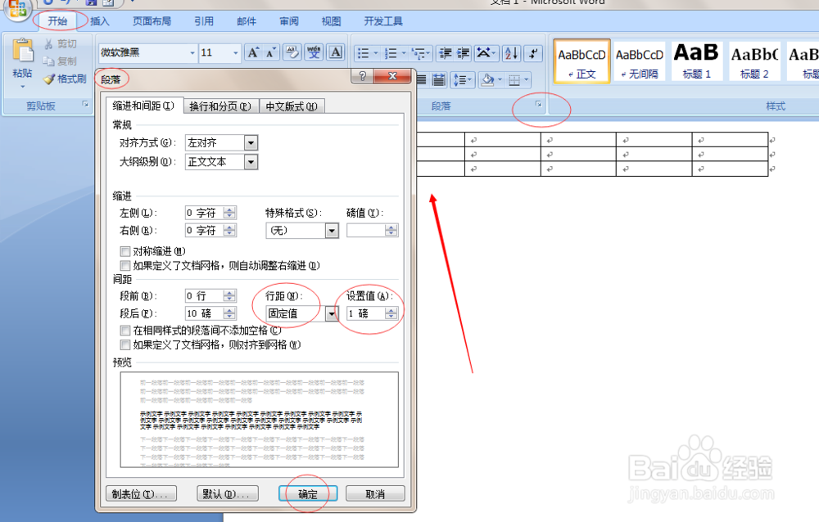Click the Numbering icon

coord(391,52)
